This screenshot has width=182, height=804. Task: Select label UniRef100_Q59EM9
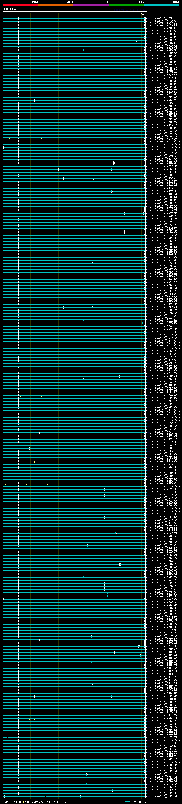163,728
